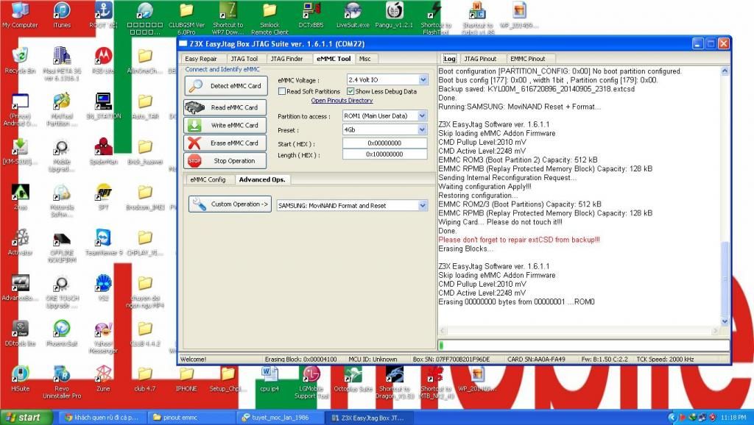The image size is (754, 425).
Task: Open the DCTxBB5 desktop icon
Action: [x=311, y=16]
